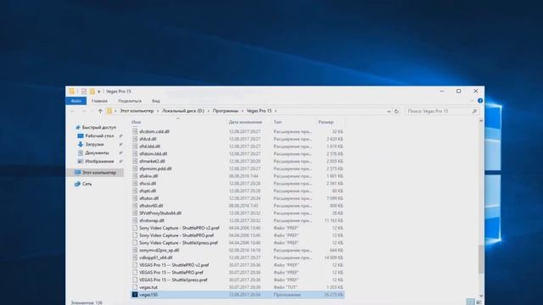
Task: Click the Back navigation arrow
Action: (x=73, y=111)
